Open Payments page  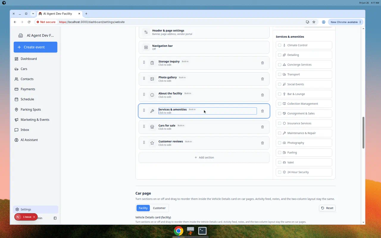click(35, 89)
